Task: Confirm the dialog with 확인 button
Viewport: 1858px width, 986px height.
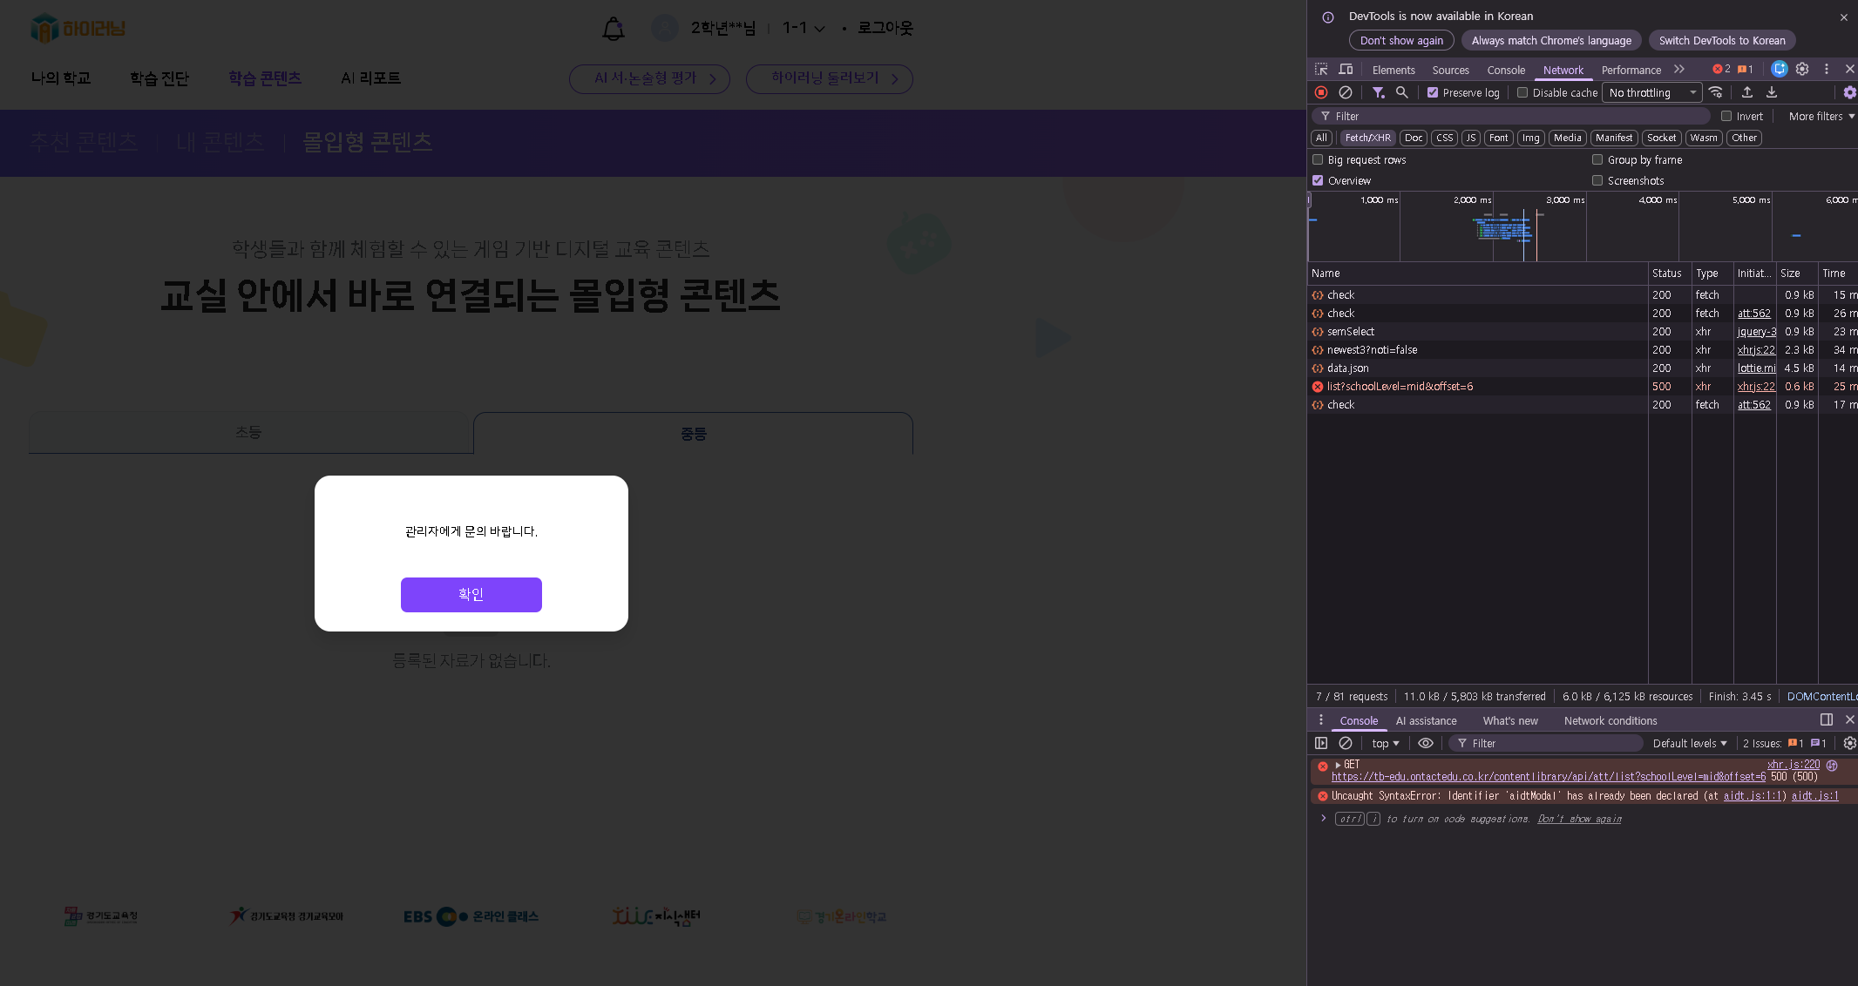Action: (471, 595)
